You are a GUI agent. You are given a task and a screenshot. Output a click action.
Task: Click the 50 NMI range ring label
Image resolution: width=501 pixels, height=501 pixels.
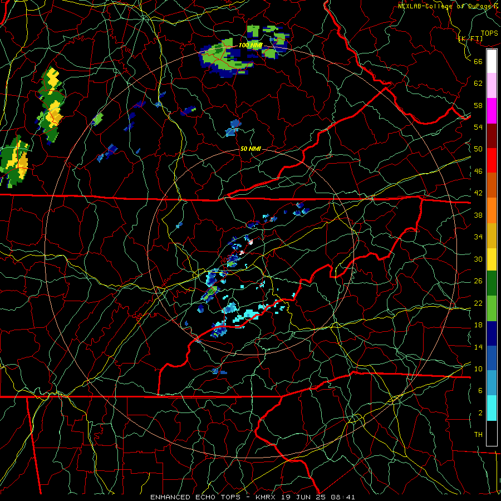[250, 149]
